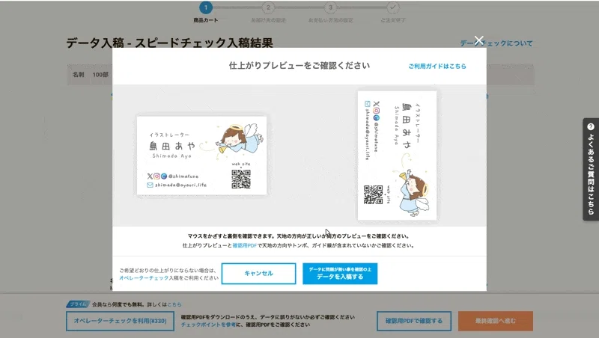Click 確認用PDFで確認する button
Screen dimensions: 599x338
point(414,322)
